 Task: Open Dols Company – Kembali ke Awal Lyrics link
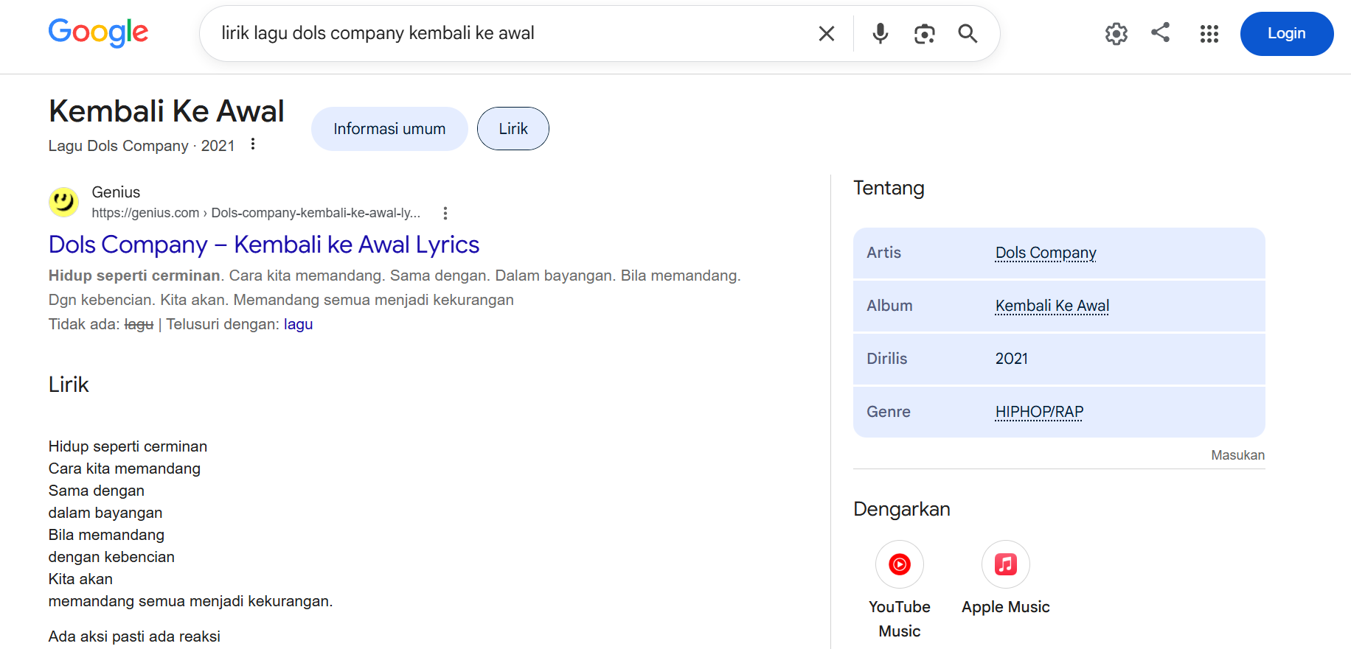(x=264, y=245)
